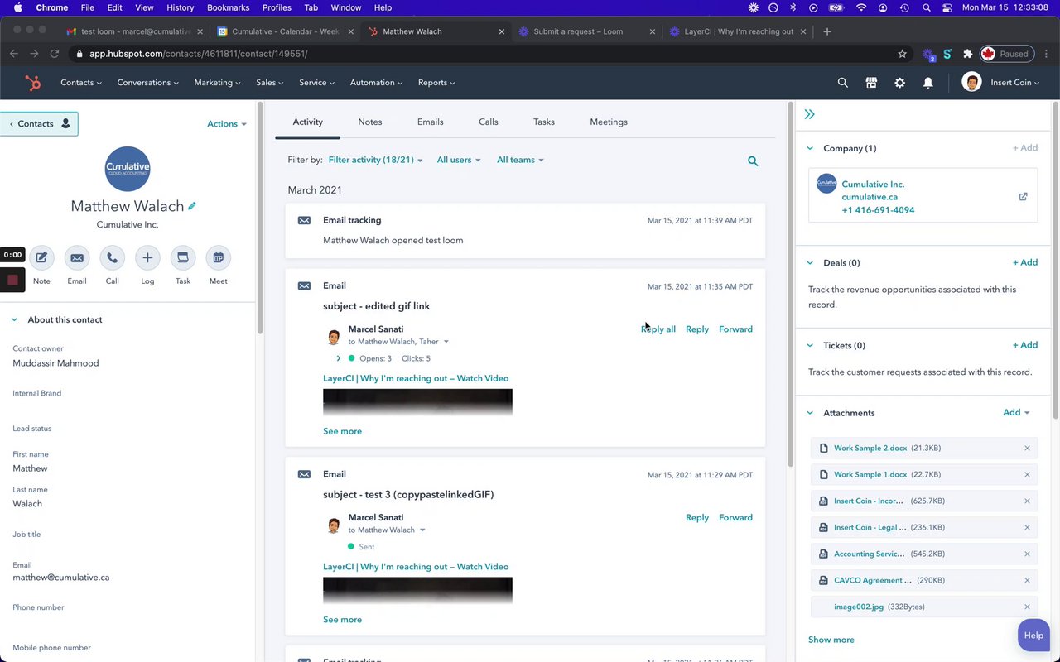Open the HubSpot search magnifier in navbar
The image size is (1060, 662).
(x=842, y=83)
